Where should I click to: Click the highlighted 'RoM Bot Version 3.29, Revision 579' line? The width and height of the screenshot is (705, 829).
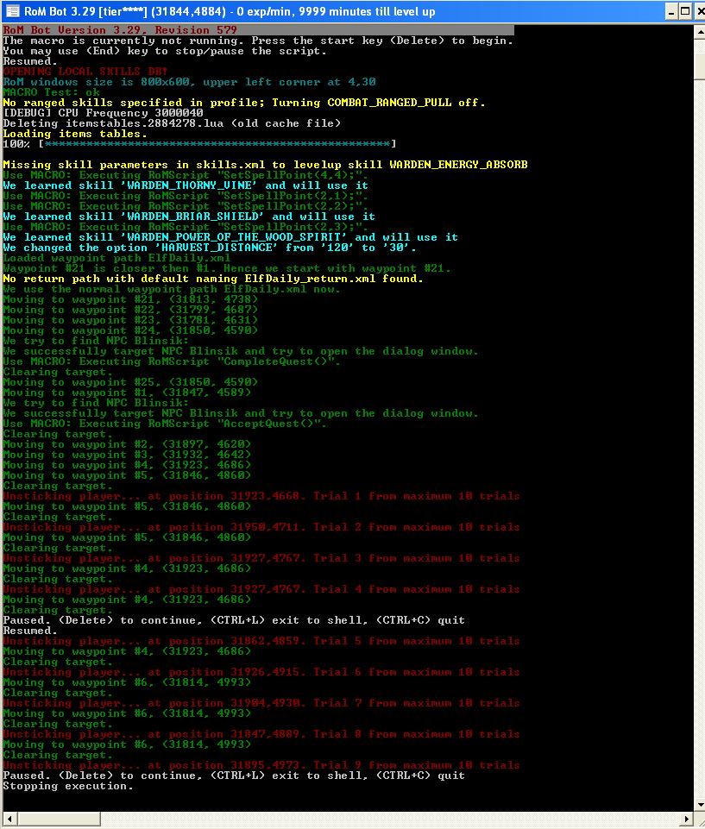120,30
